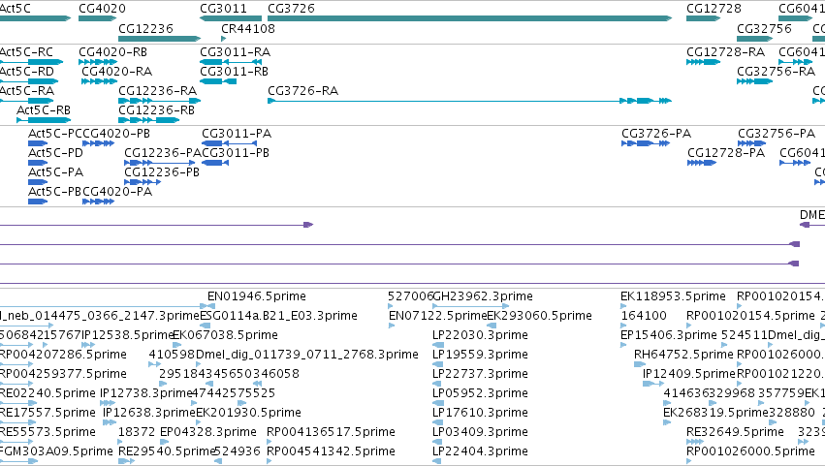This screenshot has width=825, height=466.
Task: Click EST label LP03409.3prime
Action: (480, 432)
